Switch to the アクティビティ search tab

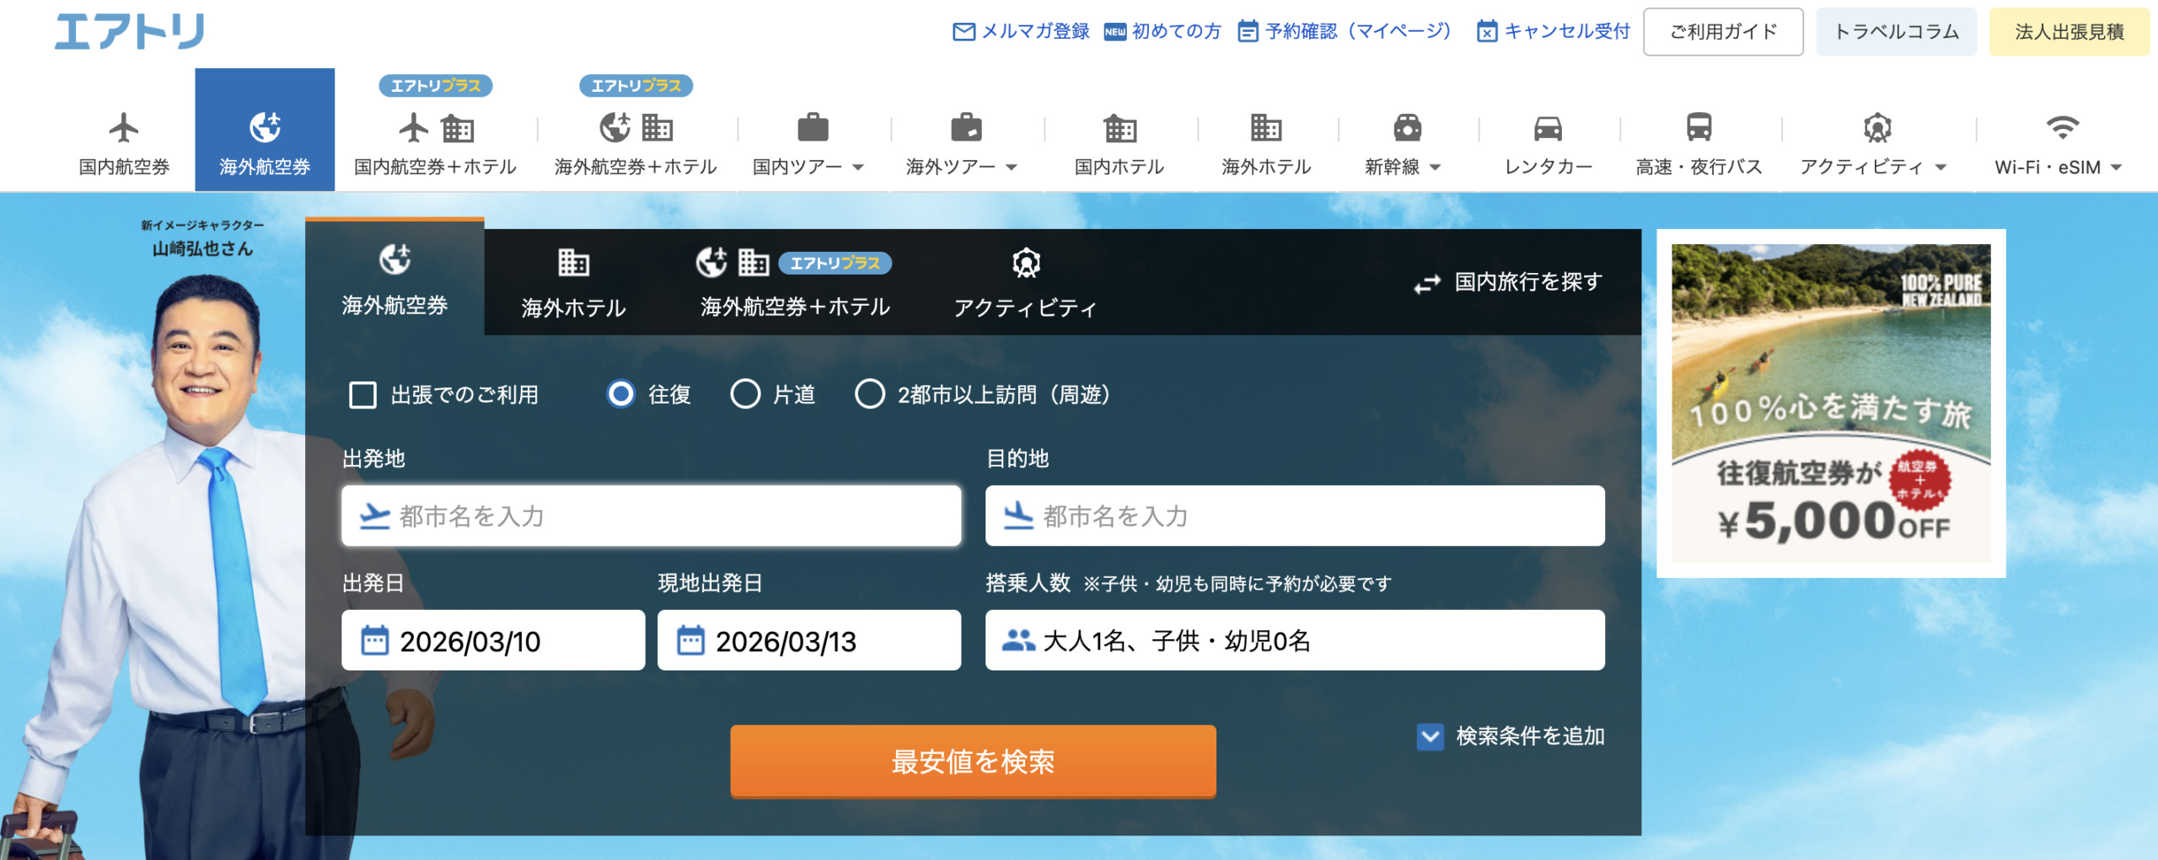tap(1025, 284)
